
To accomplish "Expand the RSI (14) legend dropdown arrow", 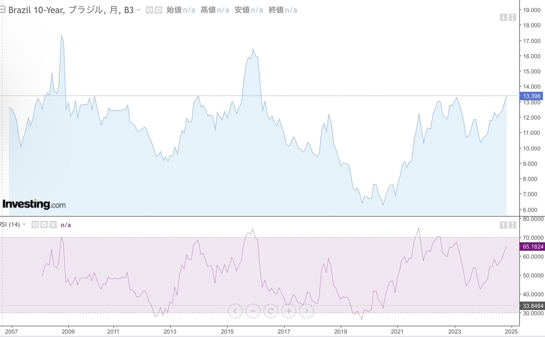I will [x=25, y=225].
